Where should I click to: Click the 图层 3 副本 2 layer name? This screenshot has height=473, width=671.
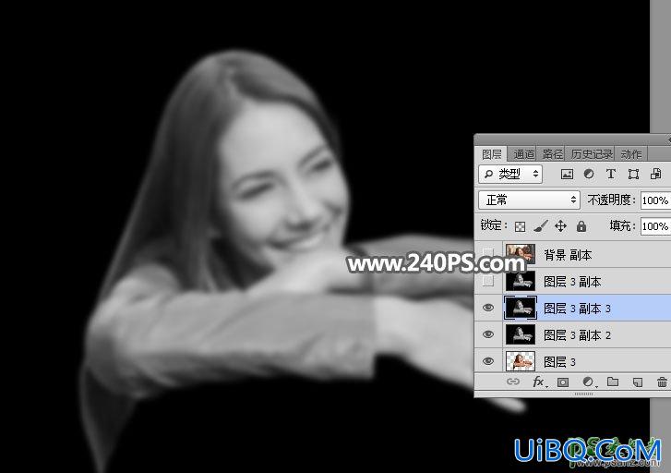point(577,335)
